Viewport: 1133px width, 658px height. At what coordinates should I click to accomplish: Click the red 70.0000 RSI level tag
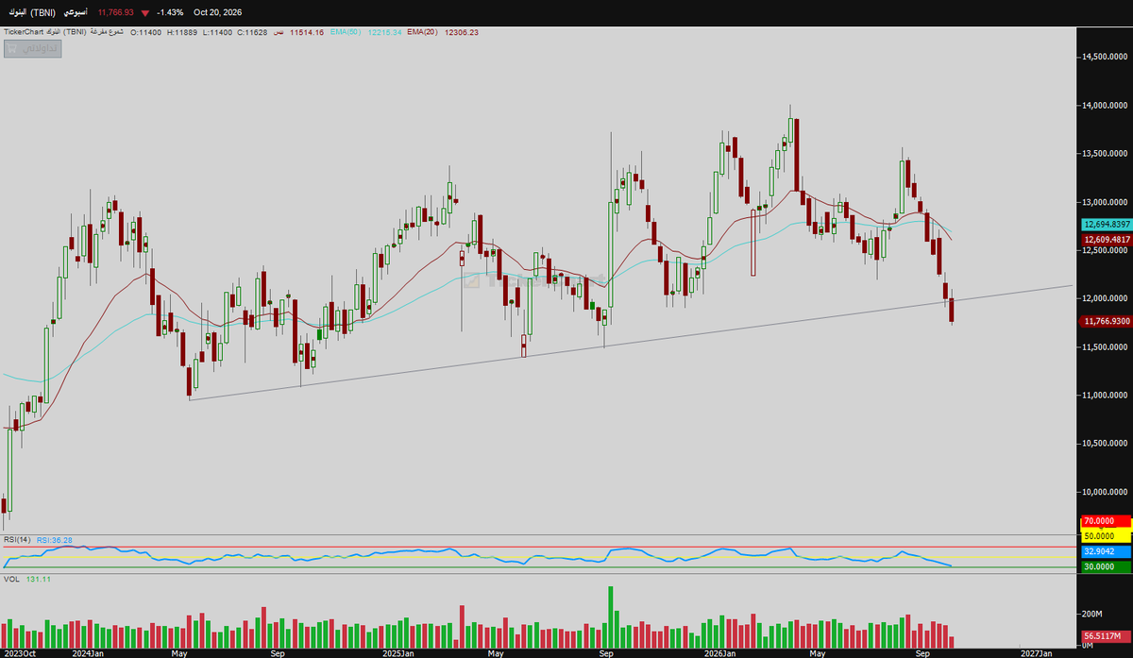coord(1107,521)
